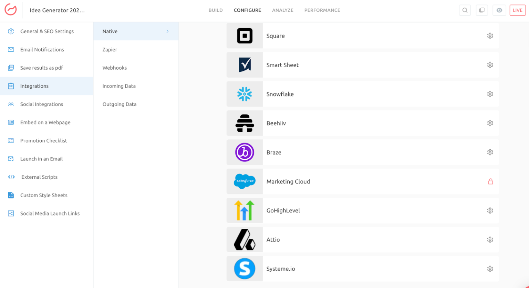529x288 pixels.
Task: Toggle the preview eye icon
Action: 499,10
